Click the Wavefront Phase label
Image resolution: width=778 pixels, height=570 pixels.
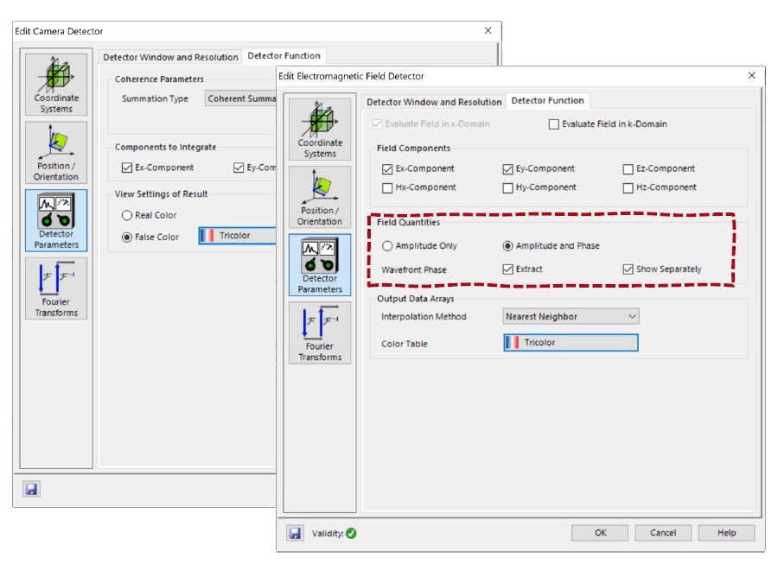(x=414, y=269)
